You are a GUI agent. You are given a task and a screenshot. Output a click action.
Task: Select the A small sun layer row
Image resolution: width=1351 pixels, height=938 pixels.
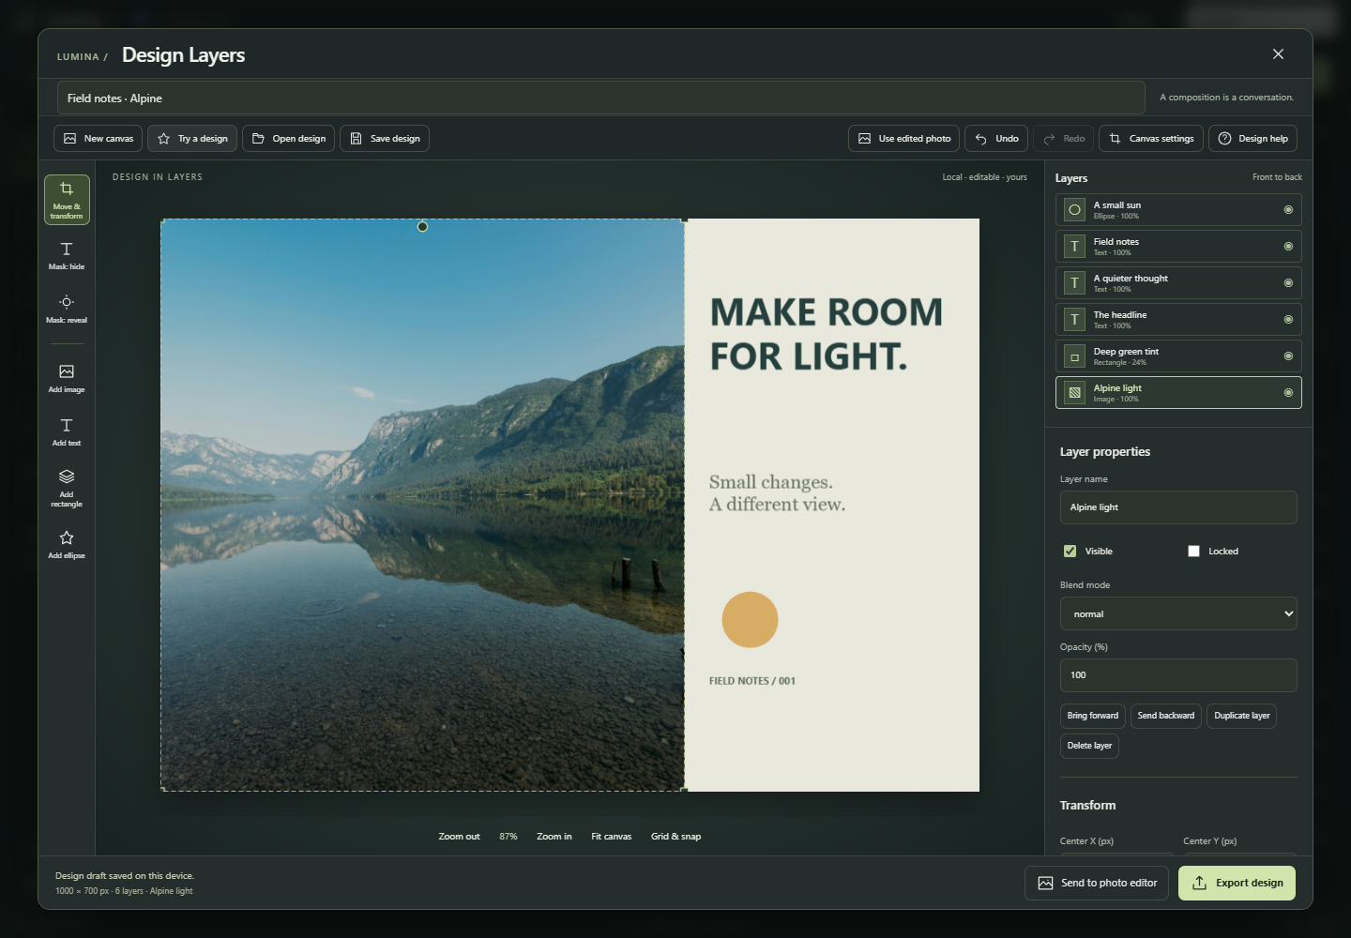pyautogui.click(x=1178, y=210)
